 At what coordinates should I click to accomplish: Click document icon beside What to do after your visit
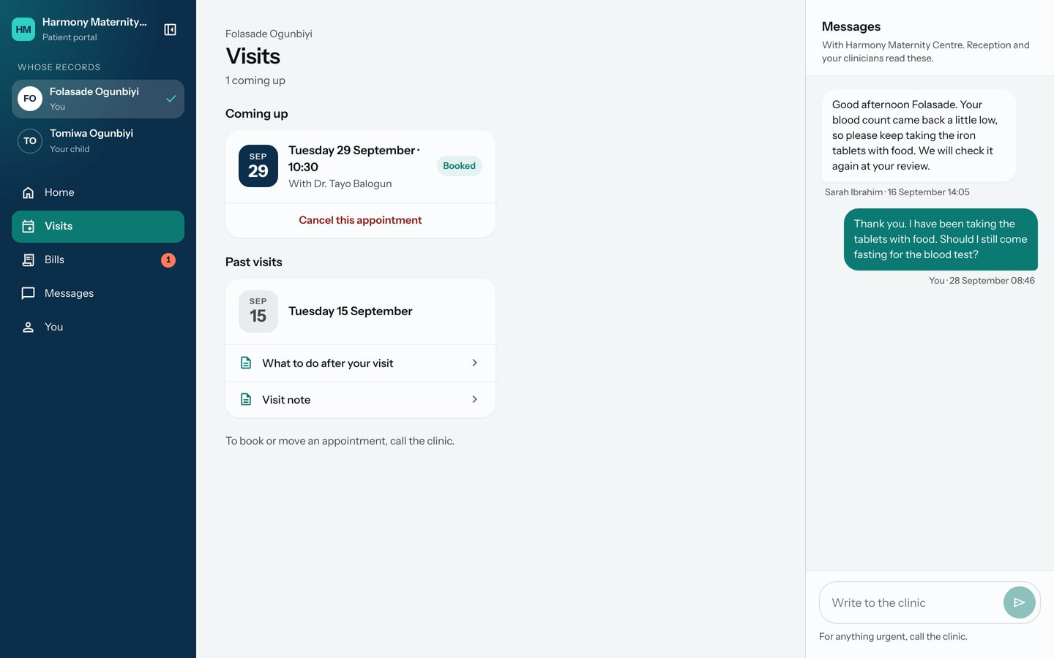[x=246, y=363]
